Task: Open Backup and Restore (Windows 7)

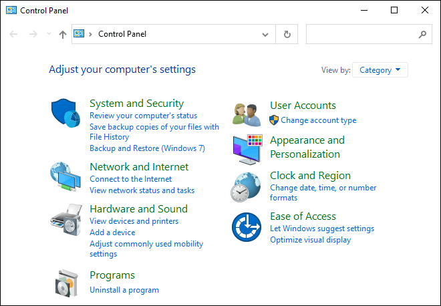Action: (x=148, y=148)
